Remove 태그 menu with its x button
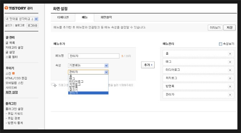241x133 pixels. (230, 62)
